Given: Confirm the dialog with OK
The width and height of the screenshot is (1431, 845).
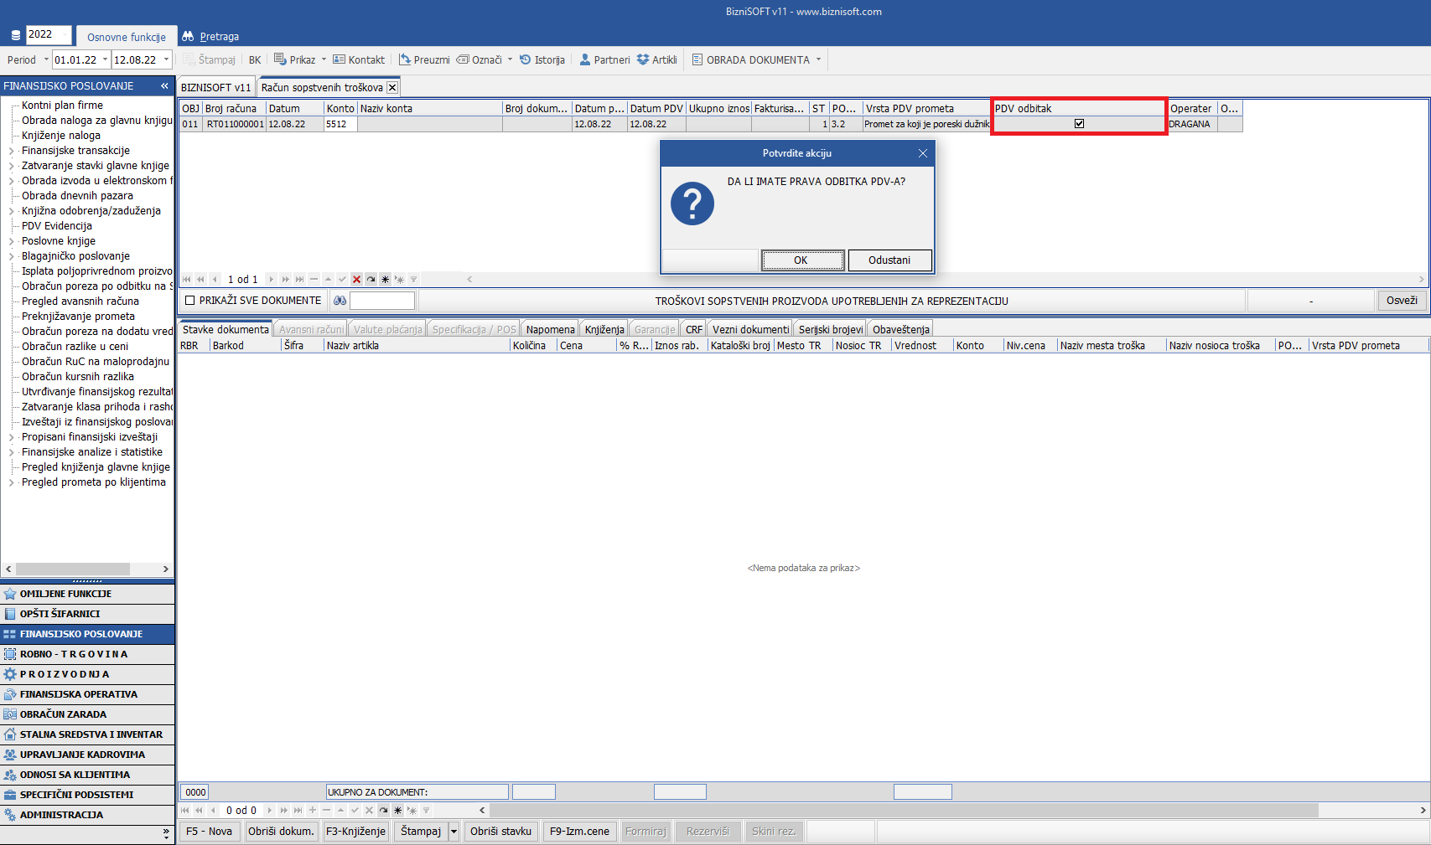Looking at the screenshot, I should click(x=802, y=260).
